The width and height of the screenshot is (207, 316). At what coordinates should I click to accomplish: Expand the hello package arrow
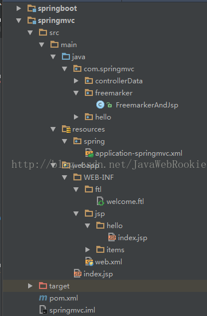[76, 117]
